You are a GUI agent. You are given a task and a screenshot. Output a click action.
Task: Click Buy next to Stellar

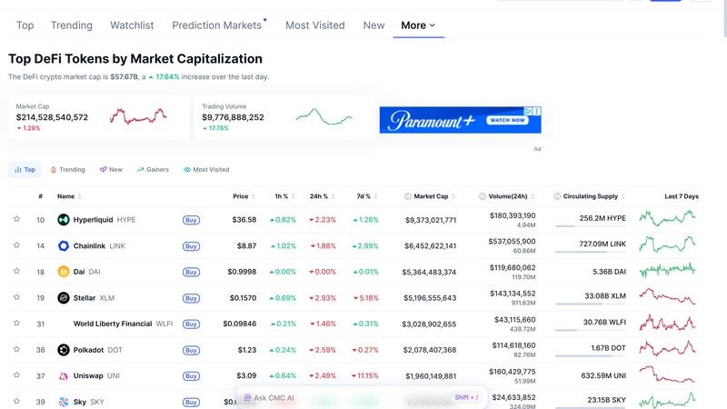pyautogui.click(x=191, y=298)
